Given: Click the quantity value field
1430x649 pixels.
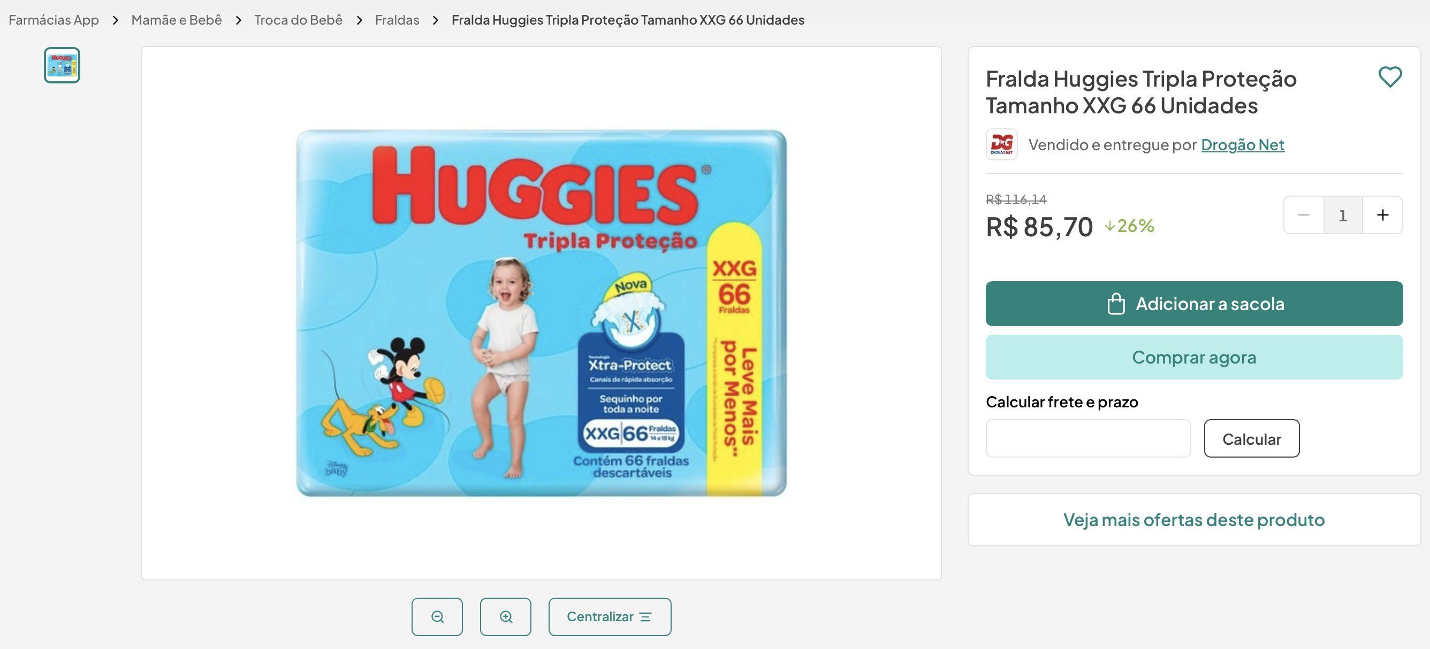Looking at the screenshot, I should (1343, 215).
